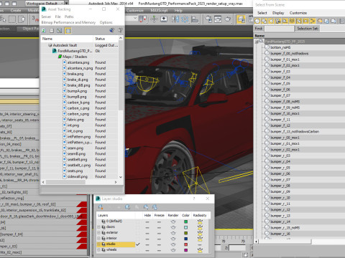Image resolution: width=345 pixels, height=258 pixels.
Task: Click the Align tool in main toolbar
Action: (195, 19)
